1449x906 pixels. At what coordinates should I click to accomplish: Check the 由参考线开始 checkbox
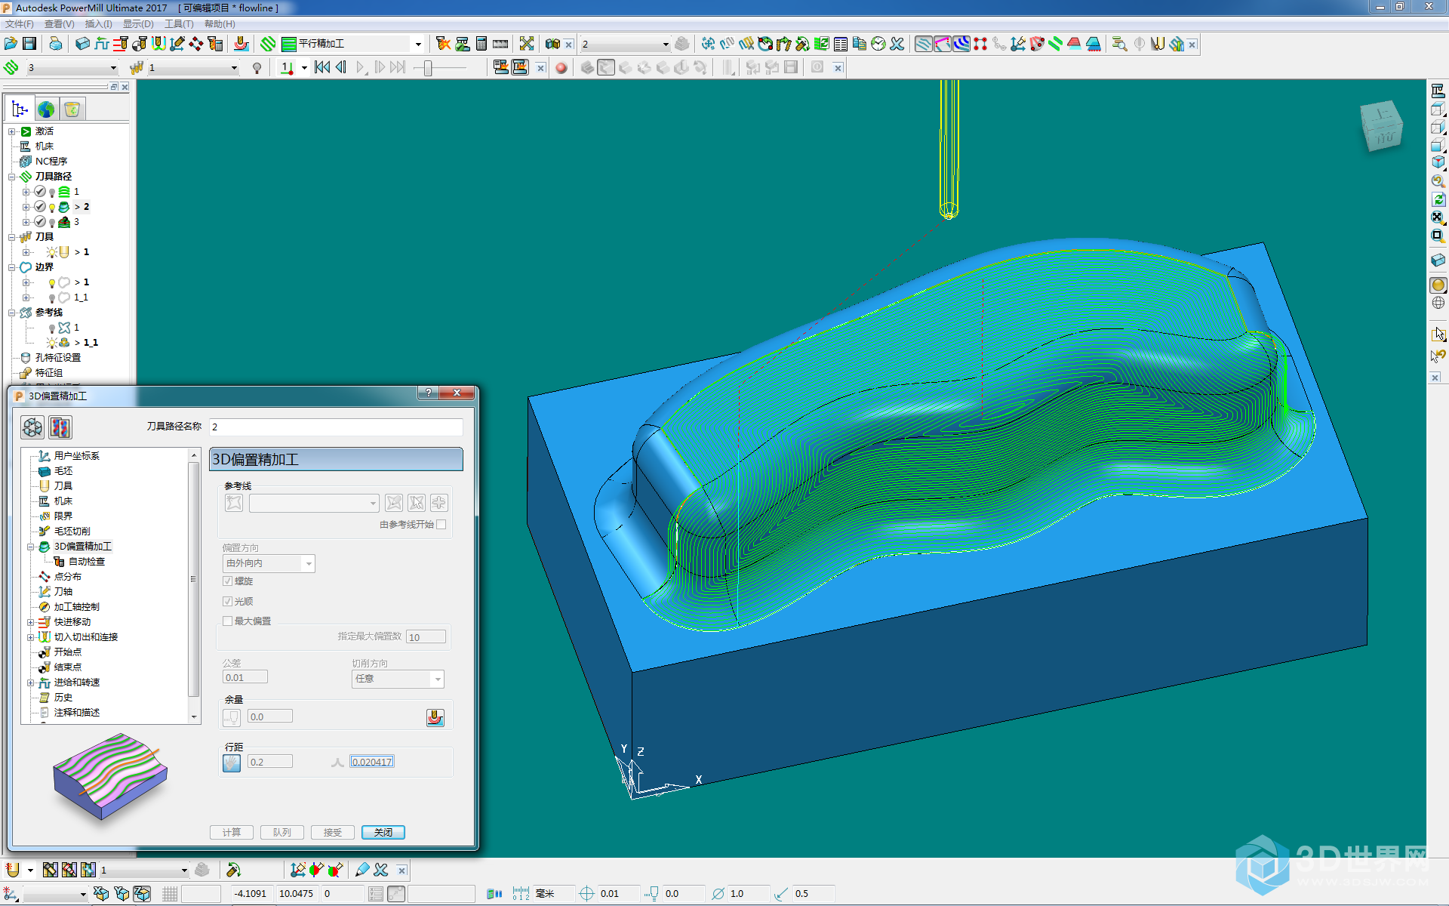[x=441, y=525]
